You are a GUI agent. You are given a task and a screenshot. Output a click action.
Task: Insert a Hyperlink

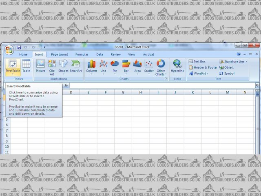(x=177, y=66)
